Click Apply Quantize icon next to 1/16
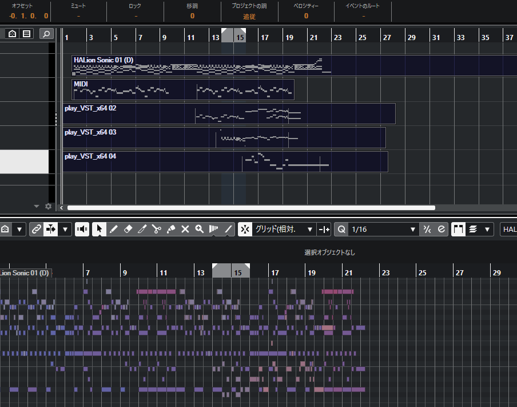517x407 pixels. [x=427, y=229]
